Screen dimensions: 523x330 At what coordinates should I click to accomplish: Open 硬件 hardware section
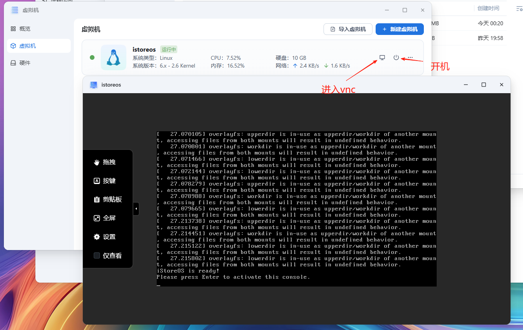click(24, 63)
